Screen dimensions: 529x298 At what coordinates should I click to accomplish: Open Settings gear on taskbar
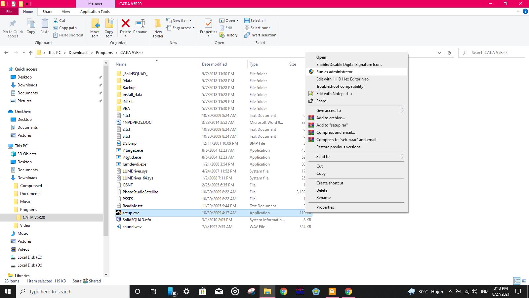(x=186, y=291)
